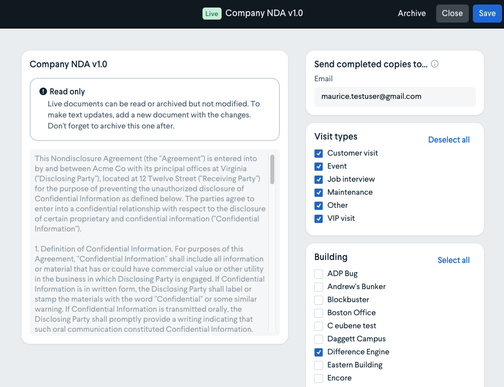Check the Eastern Building checkbox
Viewport: 504px width, 387px height.
(319, 365)
